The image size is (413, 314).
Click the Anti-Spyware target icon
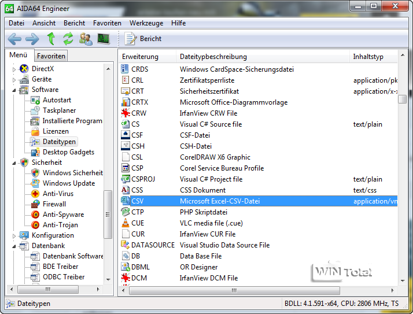pyautogui.click(x=35, y=215)
